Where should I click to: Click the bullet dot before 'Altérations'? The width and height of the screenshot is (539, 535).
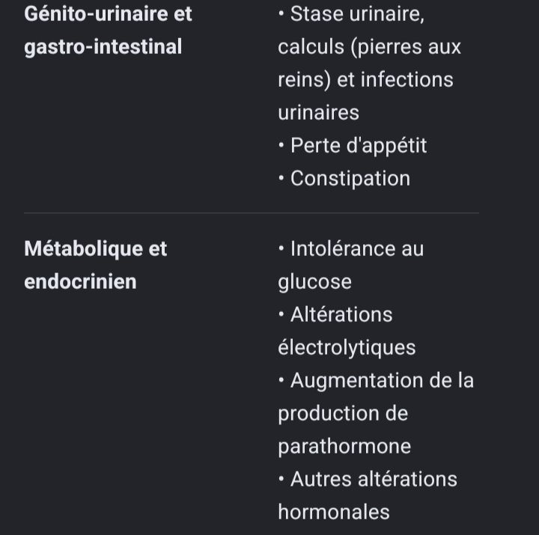click(x=281, y=314)
